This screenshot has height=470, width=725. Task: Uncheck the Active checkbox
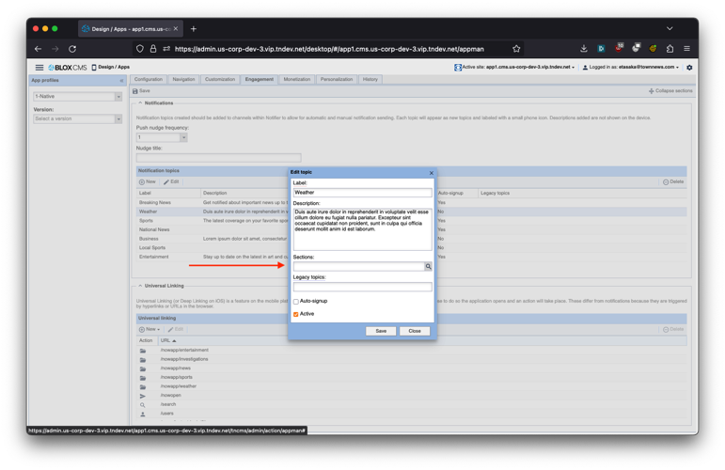coord(296,314)
